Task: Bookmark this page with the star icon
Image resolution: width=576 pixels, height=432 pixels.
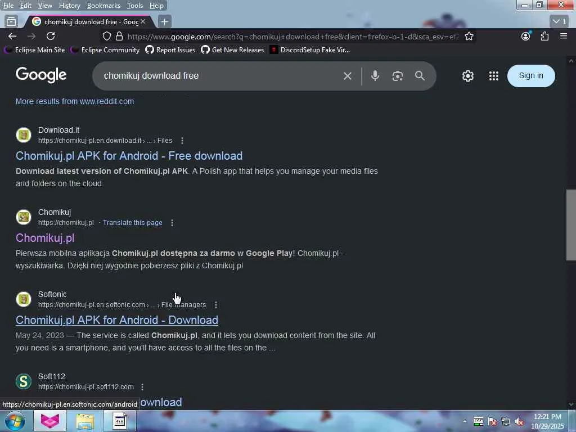Action: (x=469, y=36)
